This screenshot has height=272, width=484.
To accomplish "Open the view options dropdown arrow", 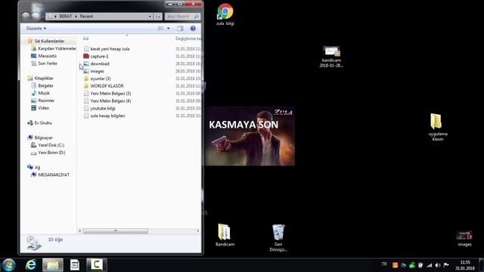I will click(168, 29).
